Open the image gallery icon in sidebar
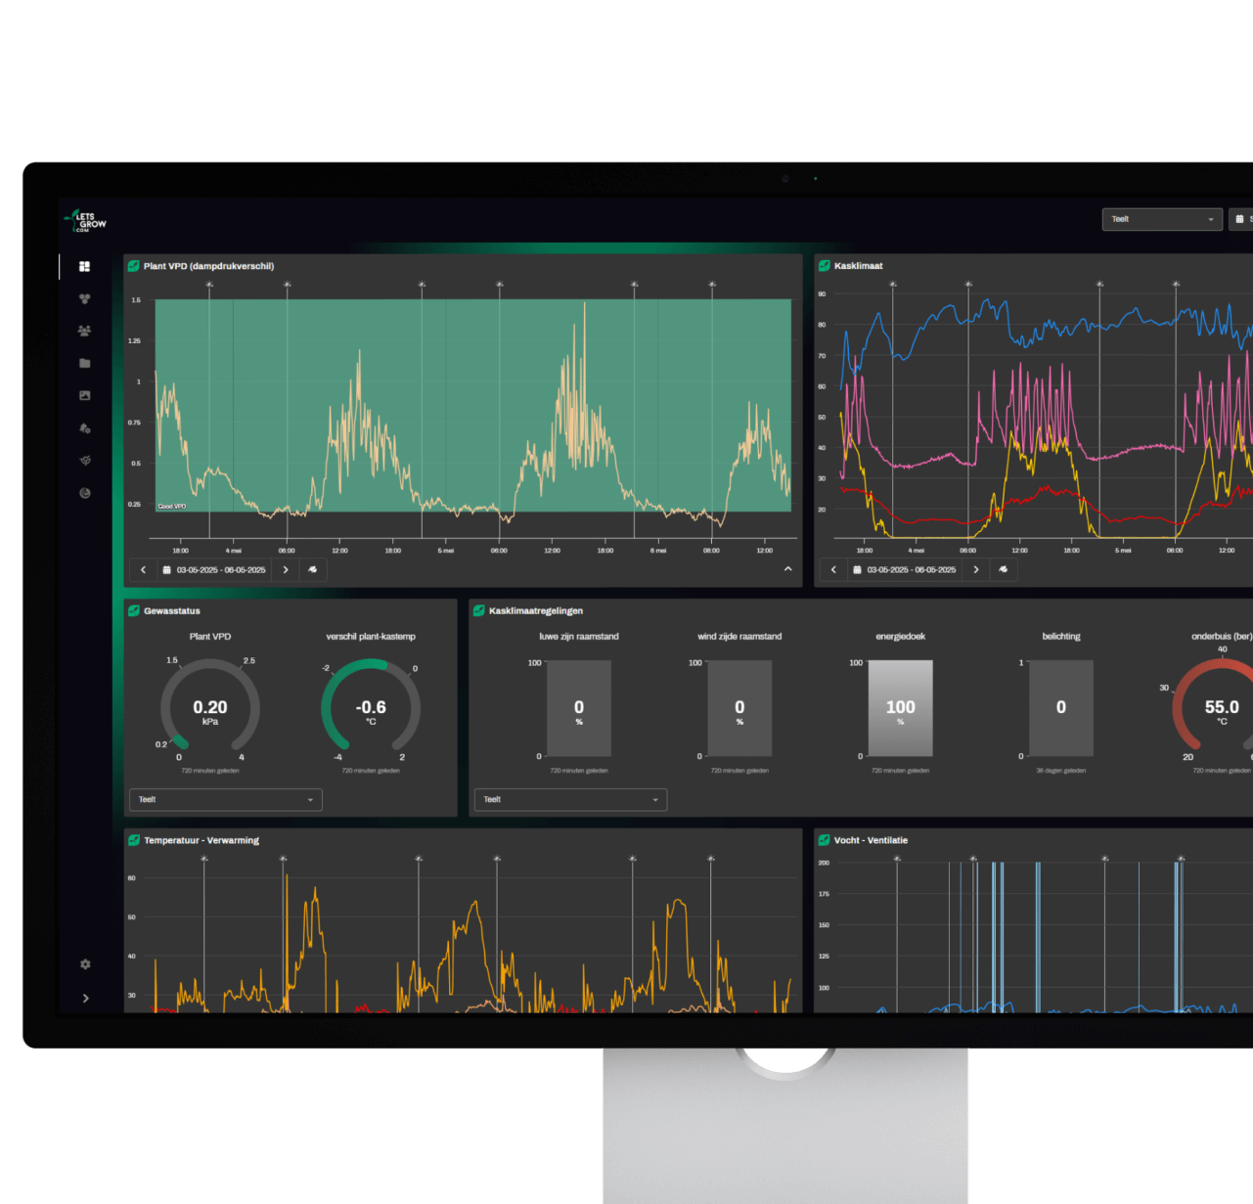The image size is (1253, 1204). (x=84, y=395)
